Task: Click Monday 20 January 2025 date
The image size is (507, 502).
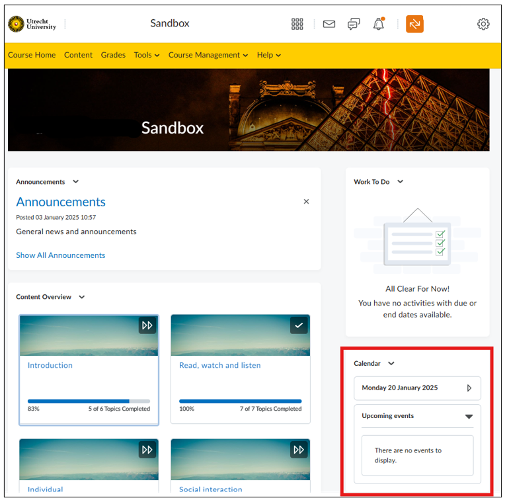Action: coord(400,388)
